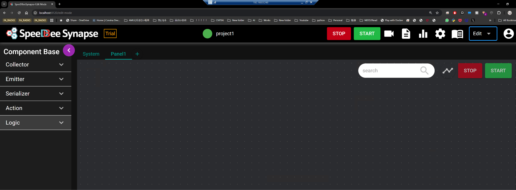Viewport: 516px width, 190px height.
Task: Click the panel search input field
Action: (x=389, y=71)
